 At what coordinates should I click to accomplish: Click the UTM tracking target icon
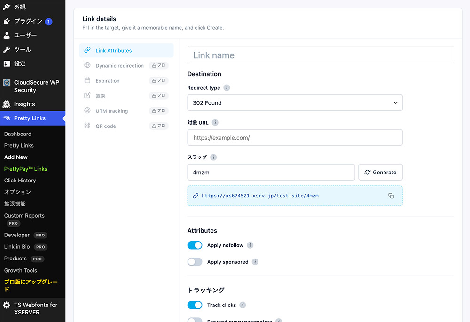[x=87, y=110]
